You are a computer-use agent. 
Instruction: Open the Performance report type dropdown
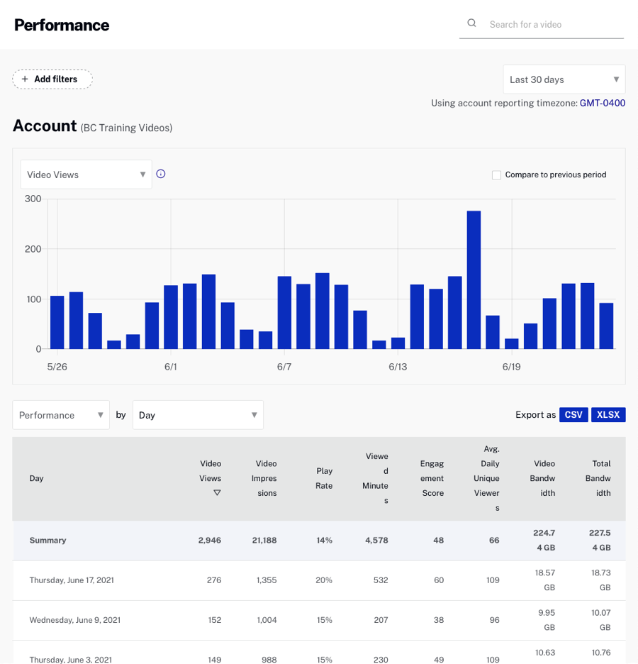(61, 415)
